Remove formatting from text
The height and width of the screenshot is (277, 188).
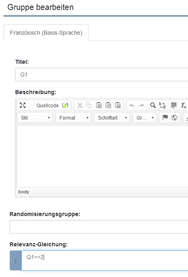(x=183, y=106)
